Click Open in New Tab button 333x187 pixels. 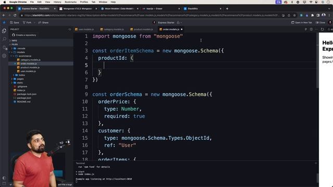[x=302, y=22]
